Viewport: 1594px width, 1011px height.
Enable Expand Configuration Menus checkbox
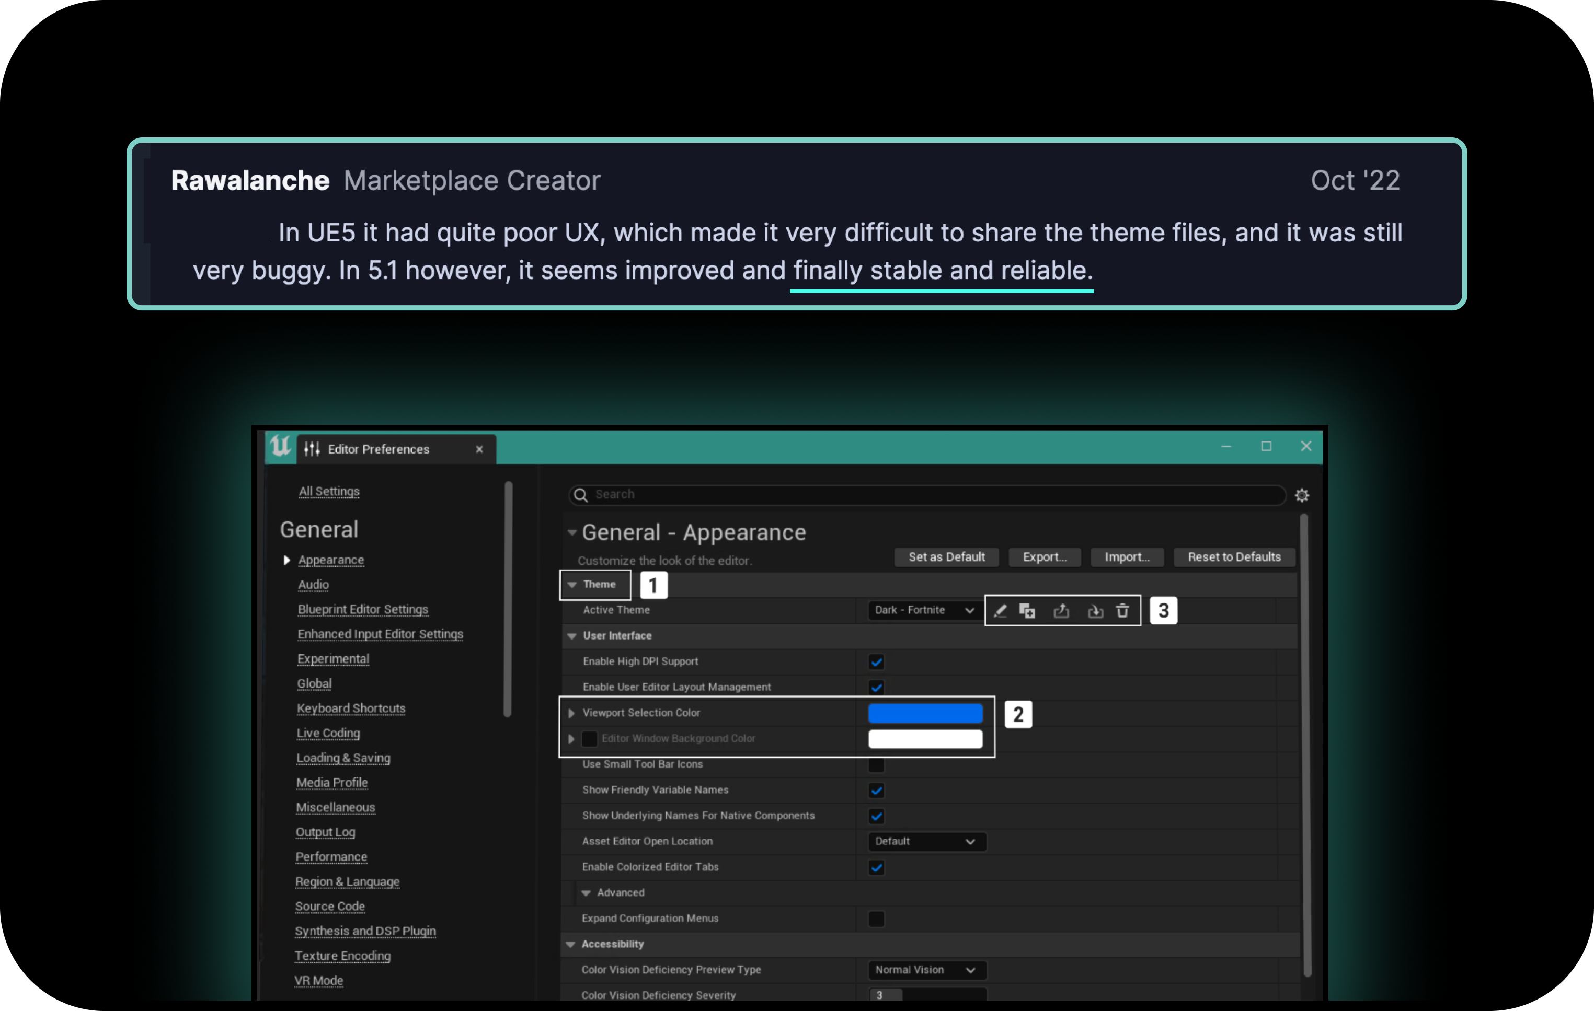pos(876,919)
